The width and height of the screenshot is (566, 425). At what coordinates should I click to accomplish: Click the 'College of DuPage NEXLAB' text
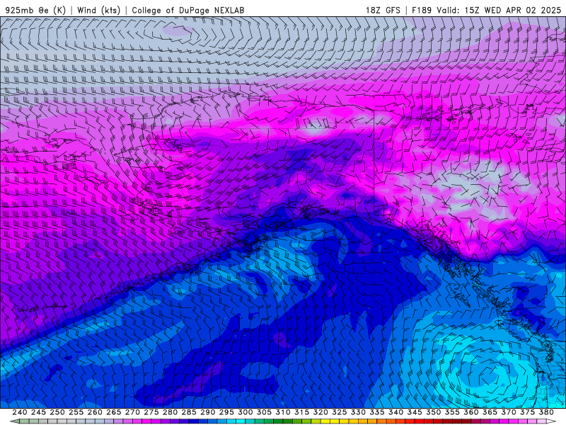click(187, 10)
